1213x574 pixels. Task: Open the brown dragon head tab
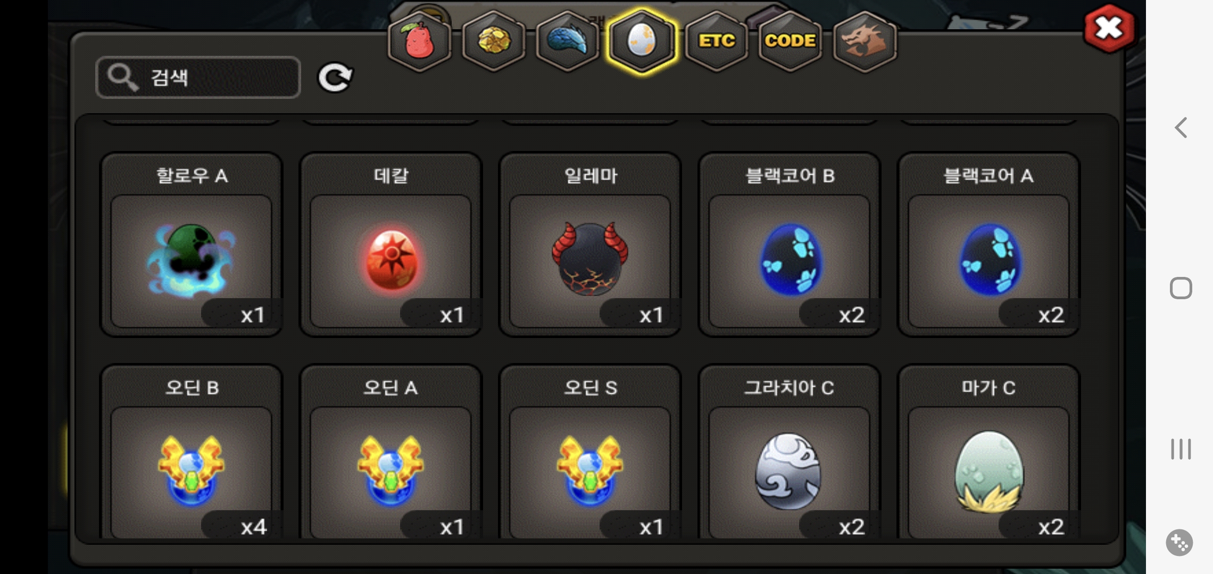[865, 41]
